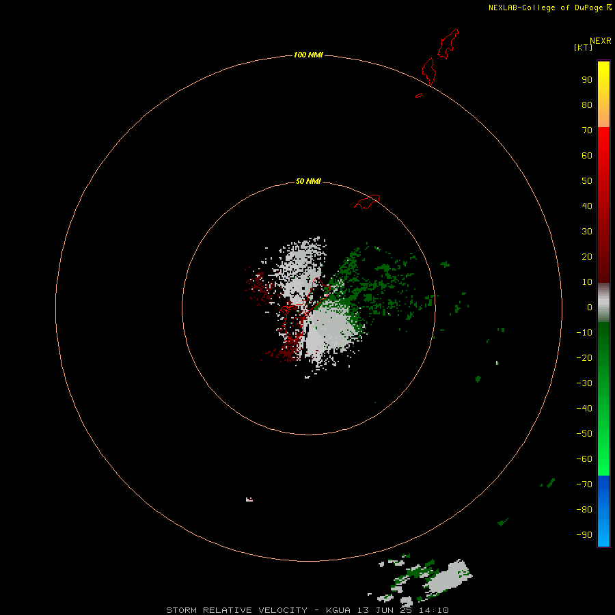Click the [KT] units label
The height and width of the screenshot is (615, 615).
point(583,47)
